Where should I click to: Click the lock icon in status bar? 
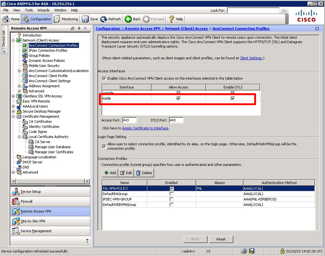tap(282, 251)
